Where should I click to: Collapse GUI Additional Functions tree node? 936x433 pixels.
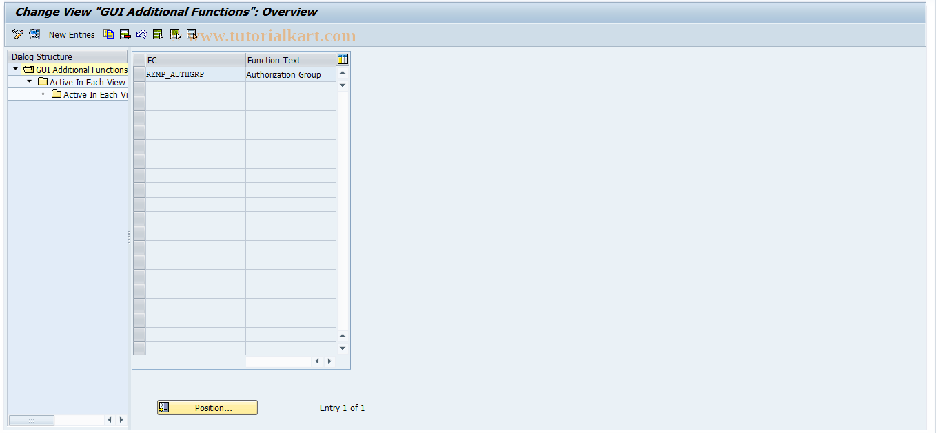click(16, 69)
